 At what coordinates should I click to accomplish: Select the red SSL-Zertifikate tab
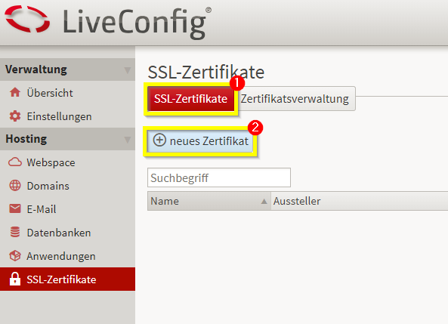click(190, 99)
